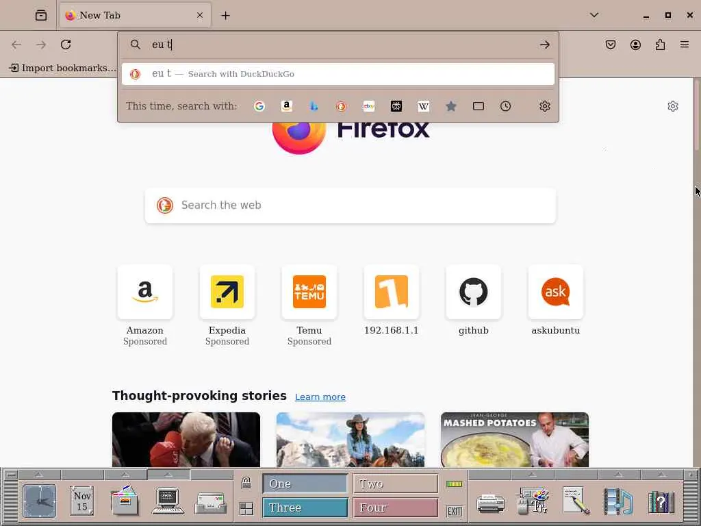The width and height of the screenshot is (701, 526).
Task: Expand subpanel arrow above Style Manager icon
Action: (x=533, y=474)
